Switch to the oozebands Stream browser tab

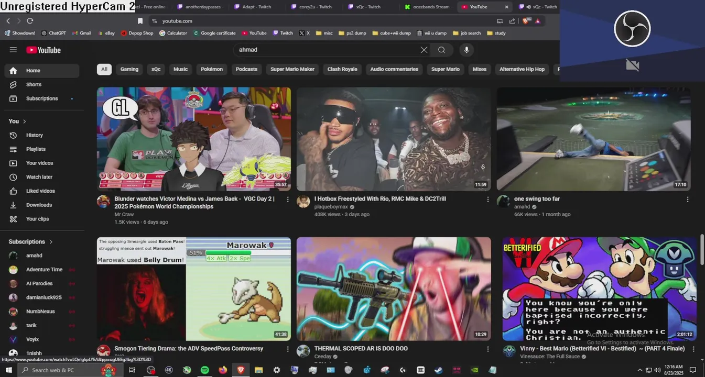427,7
